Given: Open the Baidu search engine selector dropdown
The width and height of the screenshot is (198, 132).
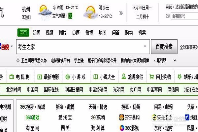Looking at the screenshot, I should click(x=12, y=46).
